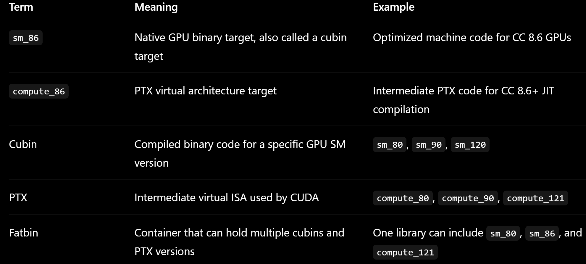The height and width of the screenshot is (264, 586).
Task: Click the sm_120 code chip
Action: coord(470,145)
